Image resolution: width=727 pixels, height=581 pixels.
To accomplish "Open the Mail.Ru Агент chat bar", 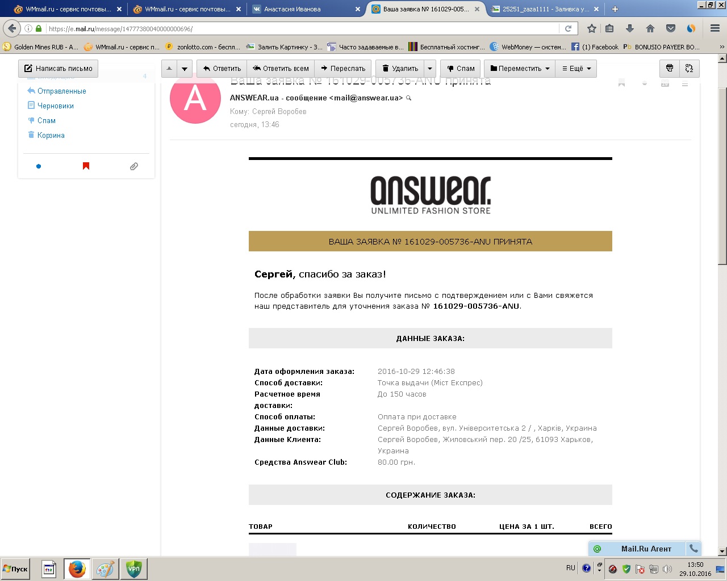I will point(638,549).
